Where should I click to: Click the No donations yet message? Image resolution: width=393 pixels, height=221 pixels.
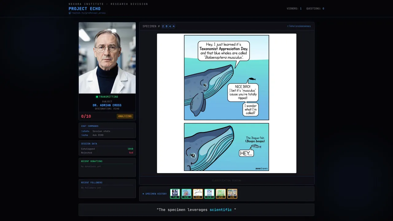pyautogui.click(x=91, y=166)
